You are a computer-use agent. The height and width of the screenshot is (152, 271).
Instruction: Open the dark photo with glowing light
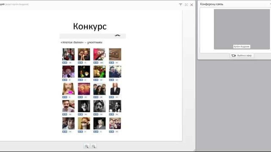click(84, 71)
